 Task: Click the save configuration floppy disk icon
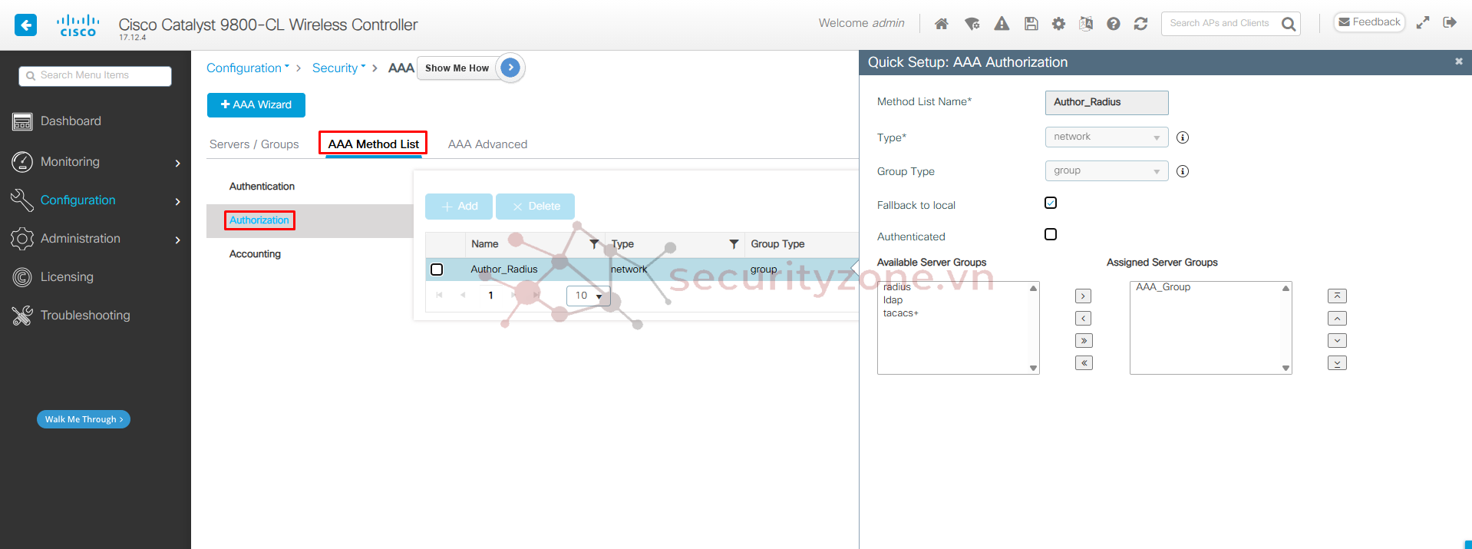1031,24
